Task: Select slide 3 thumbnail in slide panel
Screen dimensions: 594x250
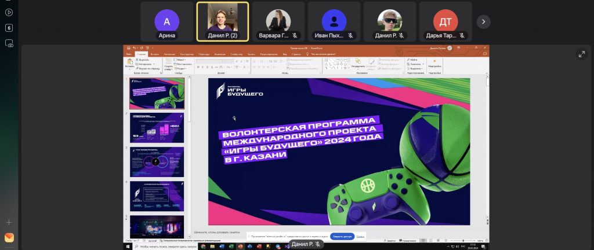Action: click(157, 162)
